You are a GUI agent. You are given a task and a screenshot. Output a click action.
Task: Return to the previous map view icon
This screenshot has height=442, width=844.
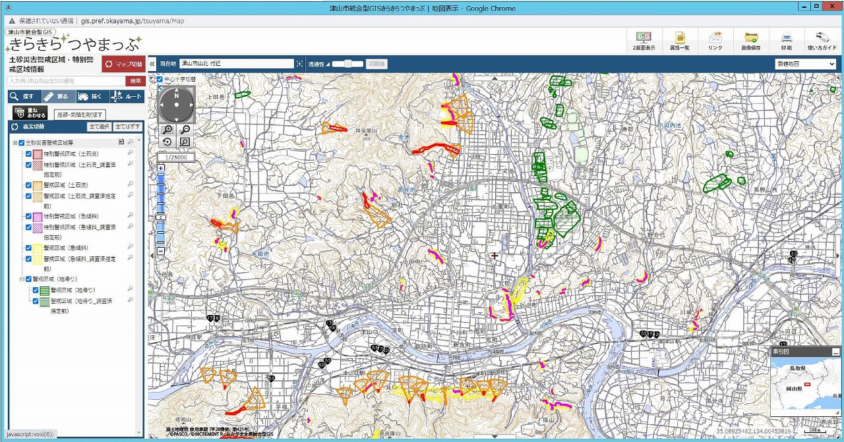click(x=167, y=142)
